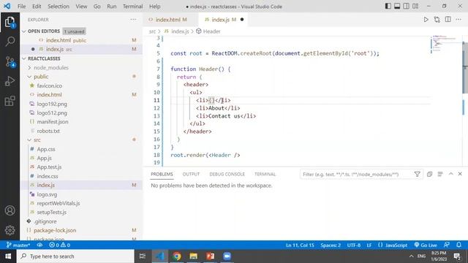Click Collapse All icon in Problems panel

click(x=429, y=174)
